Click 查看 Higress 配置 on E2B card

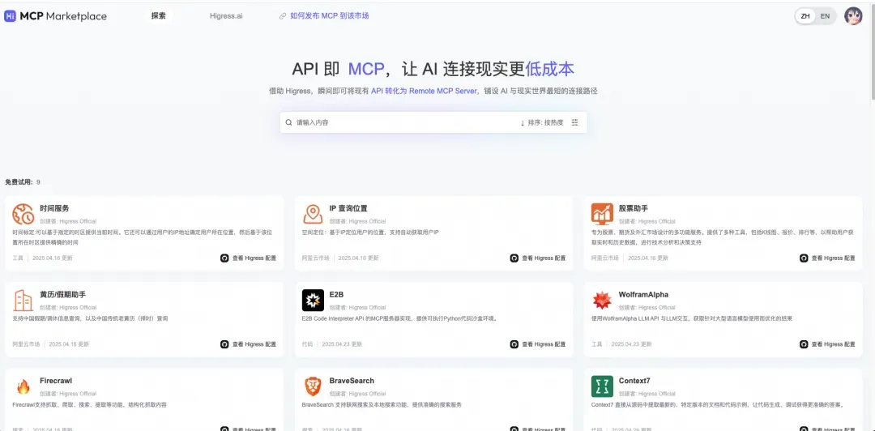tap(544, 344)
